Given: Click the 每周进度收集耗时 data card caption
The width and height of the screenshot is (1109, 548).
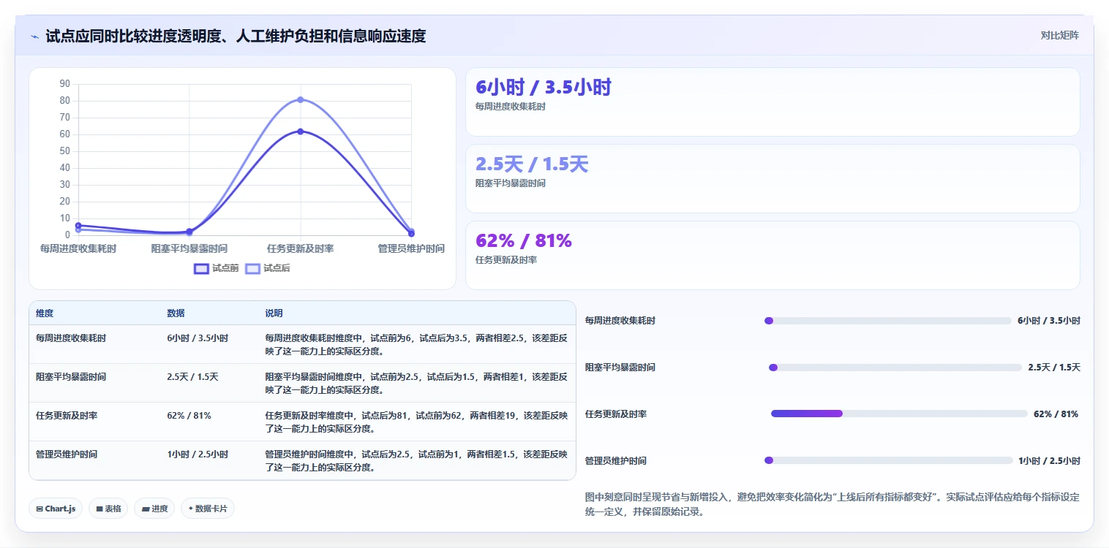Looking at the screenshot, I should coord(511,107).
